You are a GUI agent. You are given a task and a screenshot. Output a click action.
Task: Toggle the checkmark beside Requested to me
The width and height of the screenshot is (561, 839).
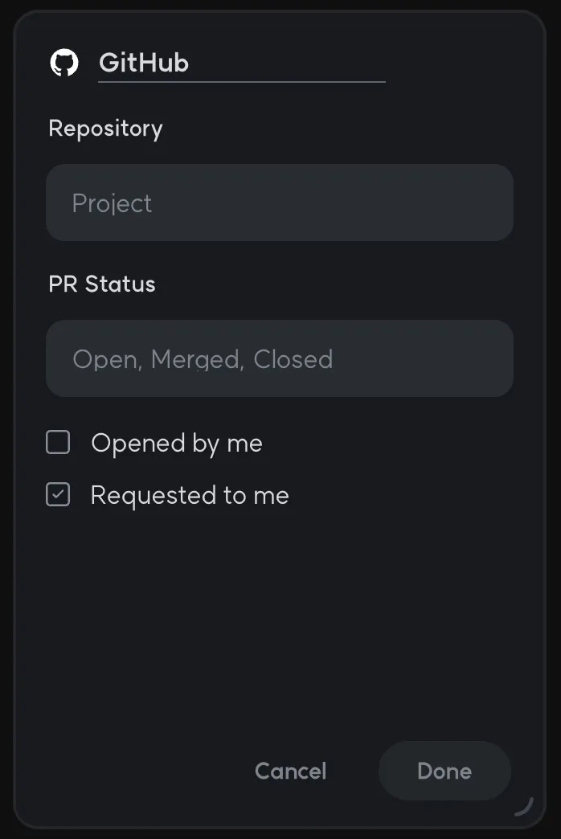tap(58, 495)
